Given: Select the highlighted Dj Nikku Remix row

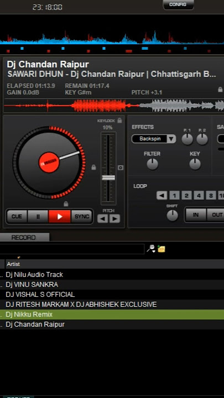Looking at the screenshot, I should click(x=112, y=315).
